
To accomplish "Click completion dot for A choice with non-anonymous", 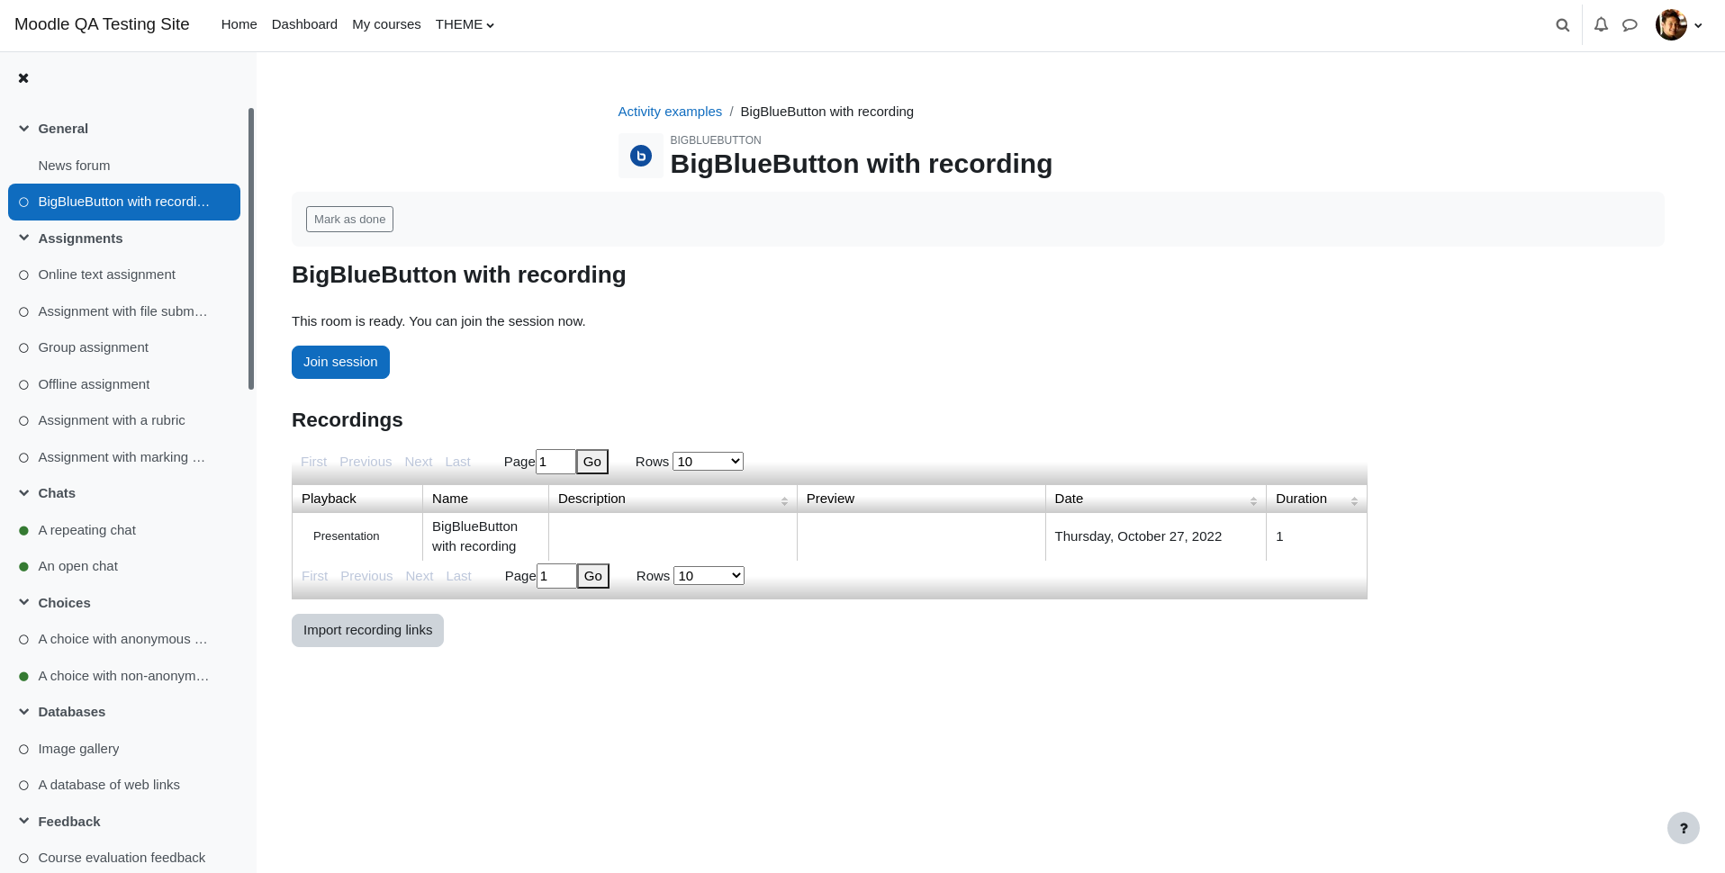I will click(23, 677).
